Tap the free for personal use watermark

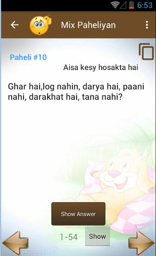tap(29, 251)
